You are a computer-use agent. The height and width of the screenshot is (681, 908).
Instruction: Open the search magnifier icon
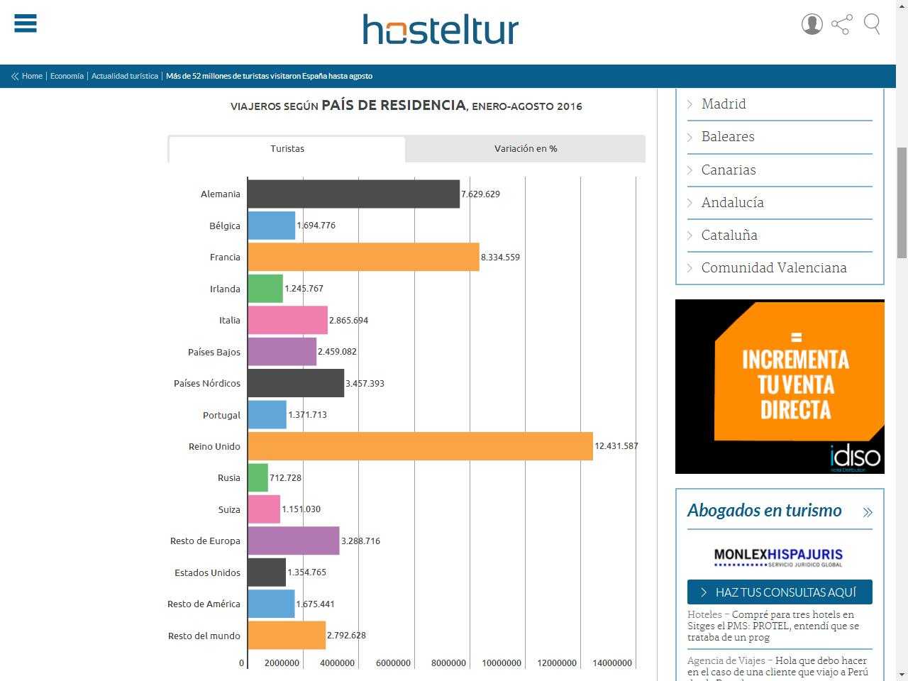pyautogui.click(x=872, y=24)
